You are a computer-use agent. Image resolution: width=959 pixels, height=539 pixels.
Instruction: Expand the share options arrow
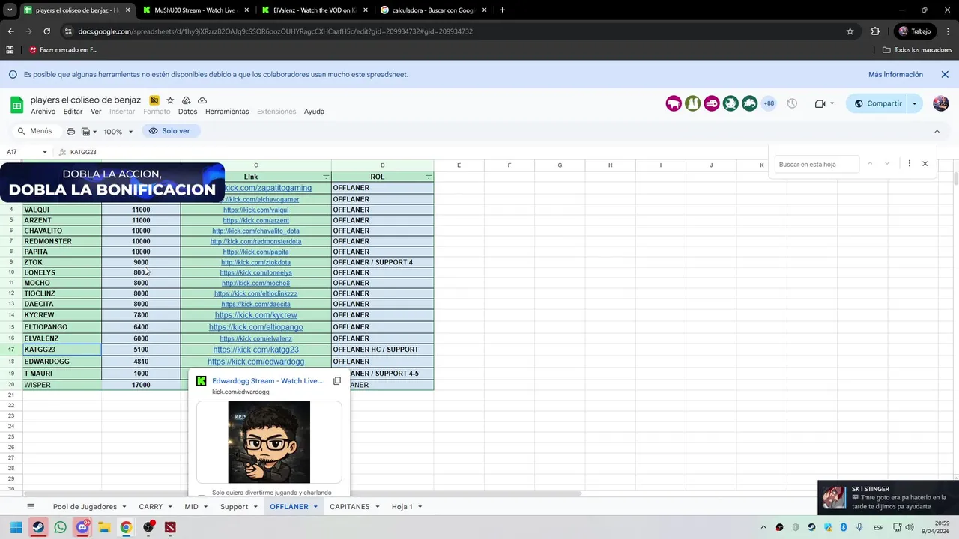pyautogui.click(x=915, y=103)
